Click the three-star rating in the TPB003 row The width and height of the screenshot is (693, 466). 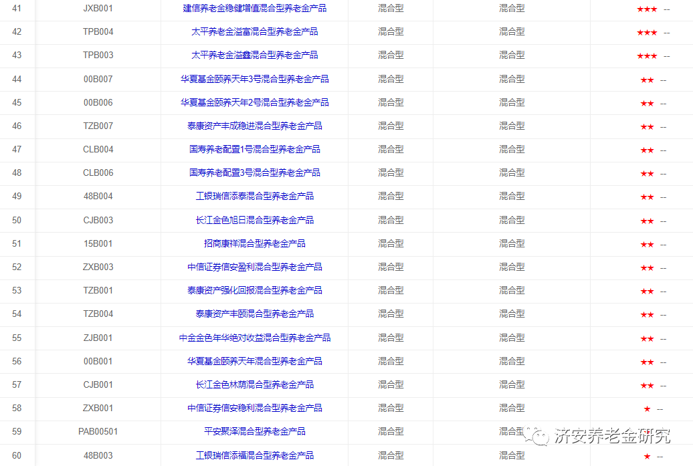(x=647, y=56)
